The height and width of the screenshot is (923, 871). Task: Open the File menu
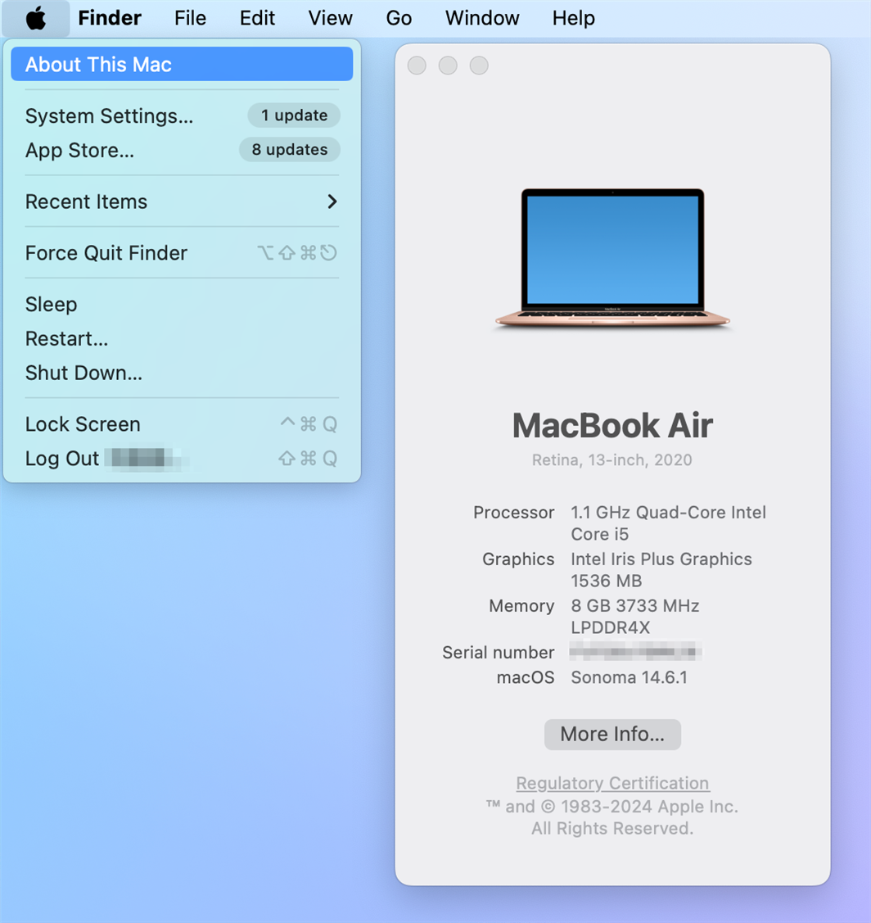(x=189, y=18)
